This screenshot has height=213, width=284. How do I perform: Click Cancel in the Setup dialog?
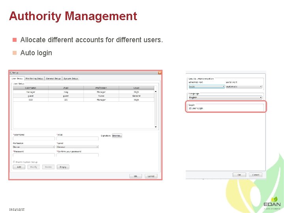coord(151,176)
